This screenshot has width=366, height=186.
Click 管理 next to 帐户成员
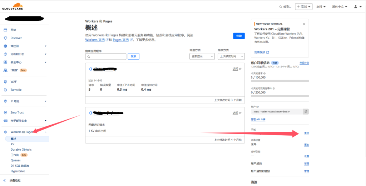[306, 164]
